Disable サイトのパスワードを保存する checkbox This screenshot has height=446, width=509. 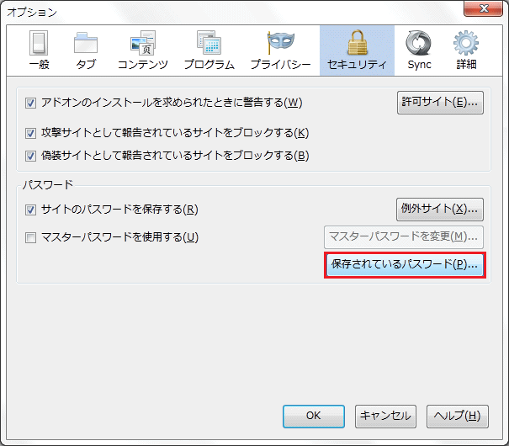point(31,210)
